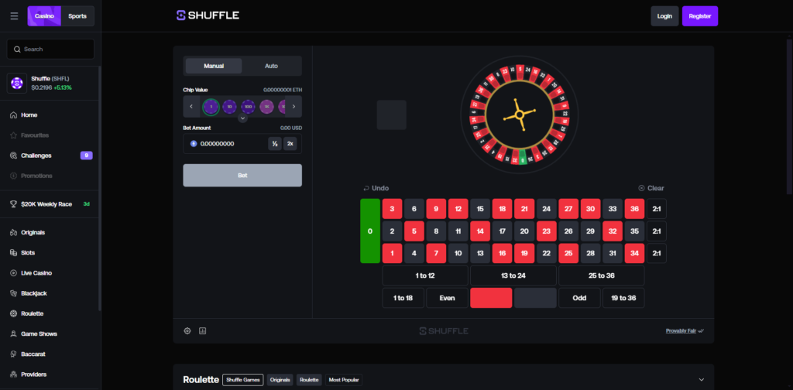This screenshot has width=793, height=390.
Task: Open the game statistics chart icon
Action: [203, 331]
